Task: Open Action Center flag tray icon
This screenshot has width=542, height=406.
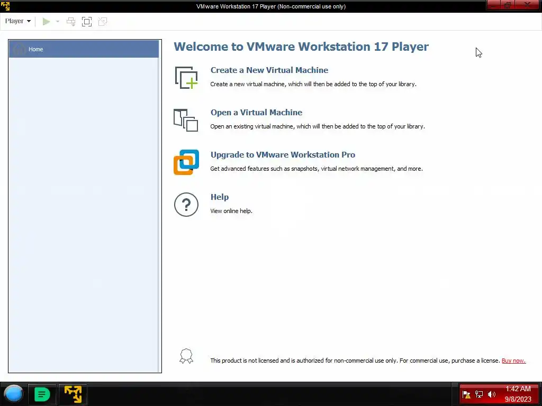Action: (x=466, y=394)
